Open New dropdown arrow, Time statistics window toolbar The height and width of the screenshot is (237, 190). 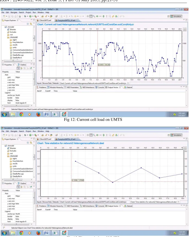click(x=7, y=135)
